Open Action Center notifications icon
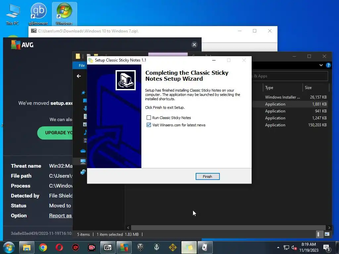This screenshot has width=339, height=254. tap(326, 247)
